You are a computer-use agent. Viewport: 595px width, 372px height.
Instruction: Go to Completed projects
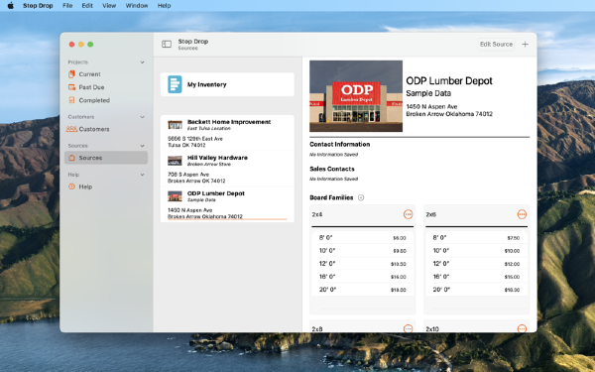pos(106,100)
